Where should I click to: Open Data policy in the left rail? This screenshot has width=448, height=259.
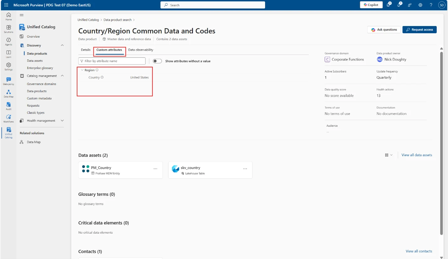(8, 81)
